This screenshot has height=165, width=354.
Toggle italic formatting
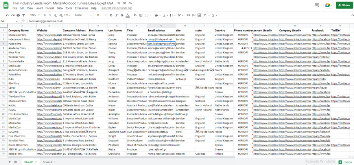tap(116, 15)
